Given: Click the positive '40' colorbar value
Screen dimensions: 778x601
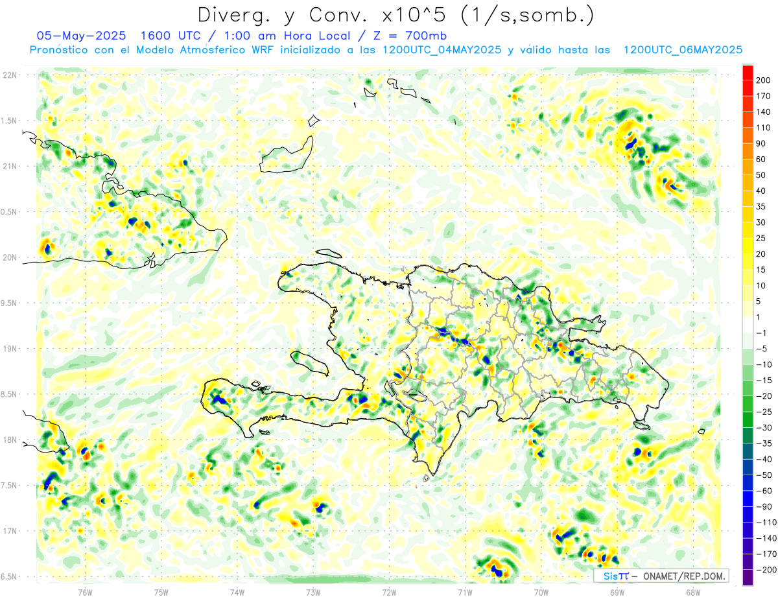Looking at the screenshot, I should point(761,191).
